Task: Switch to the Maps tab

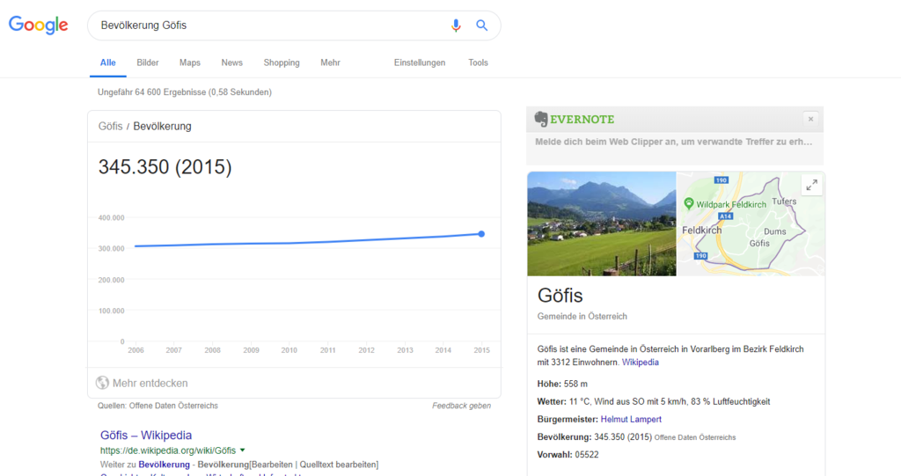Action: [190, 62]
